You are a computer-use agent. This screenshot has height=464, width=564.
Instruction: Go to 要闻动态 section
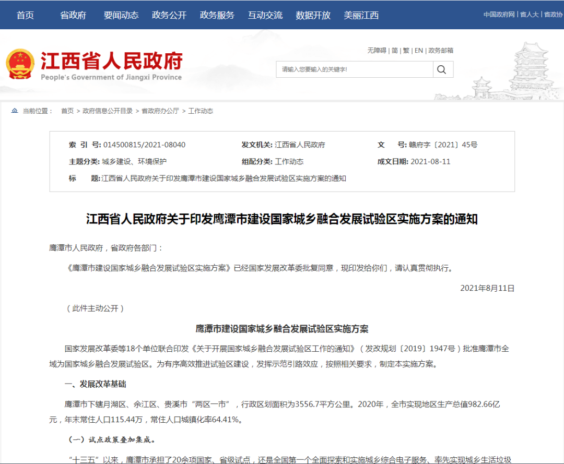click(x=121, y=16)
